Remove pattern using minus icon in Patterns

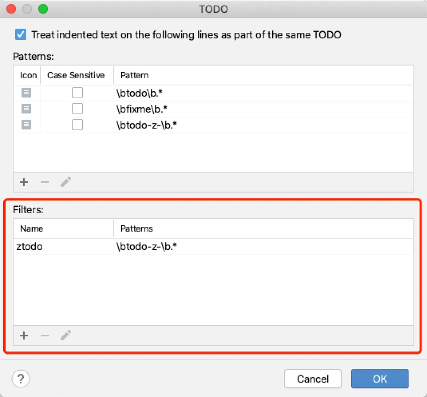pos(44,182)
